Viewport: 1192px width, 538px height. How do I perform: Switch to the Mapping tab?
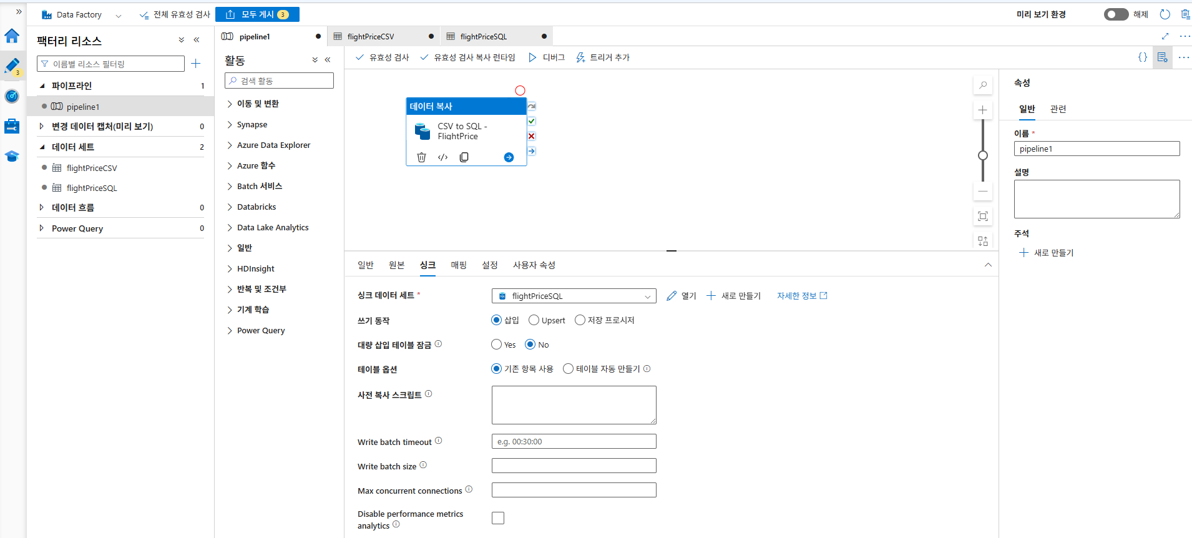click(x=459, y=265)
